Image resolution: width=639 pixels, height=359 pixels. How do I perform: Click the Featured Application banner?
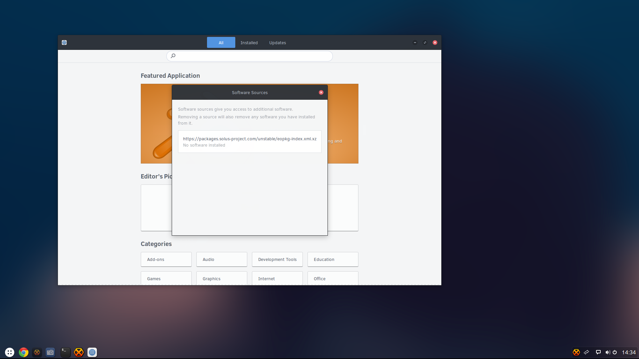click(156, 124)
